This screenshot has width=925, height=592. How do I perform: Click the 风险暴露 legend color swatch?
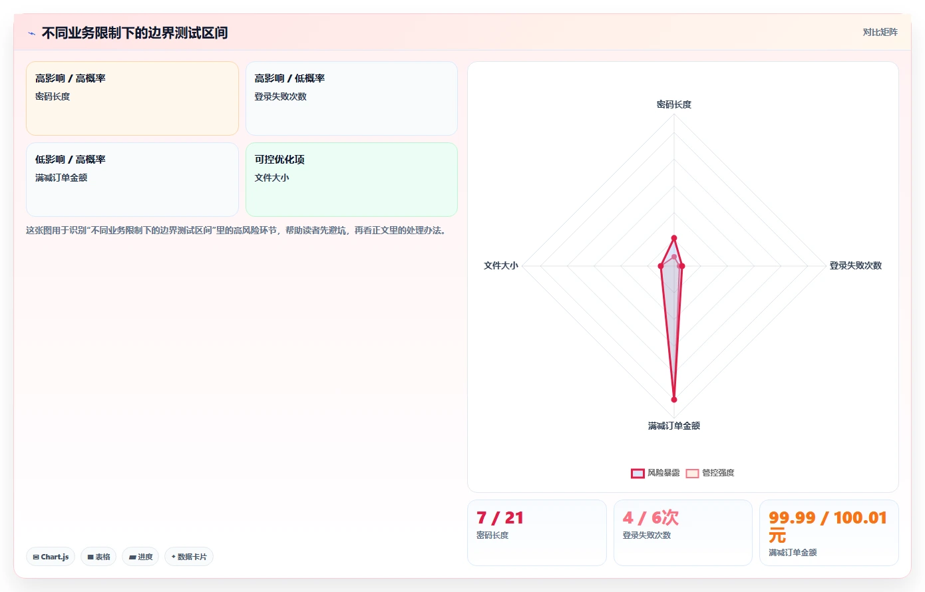pos(638,473)
